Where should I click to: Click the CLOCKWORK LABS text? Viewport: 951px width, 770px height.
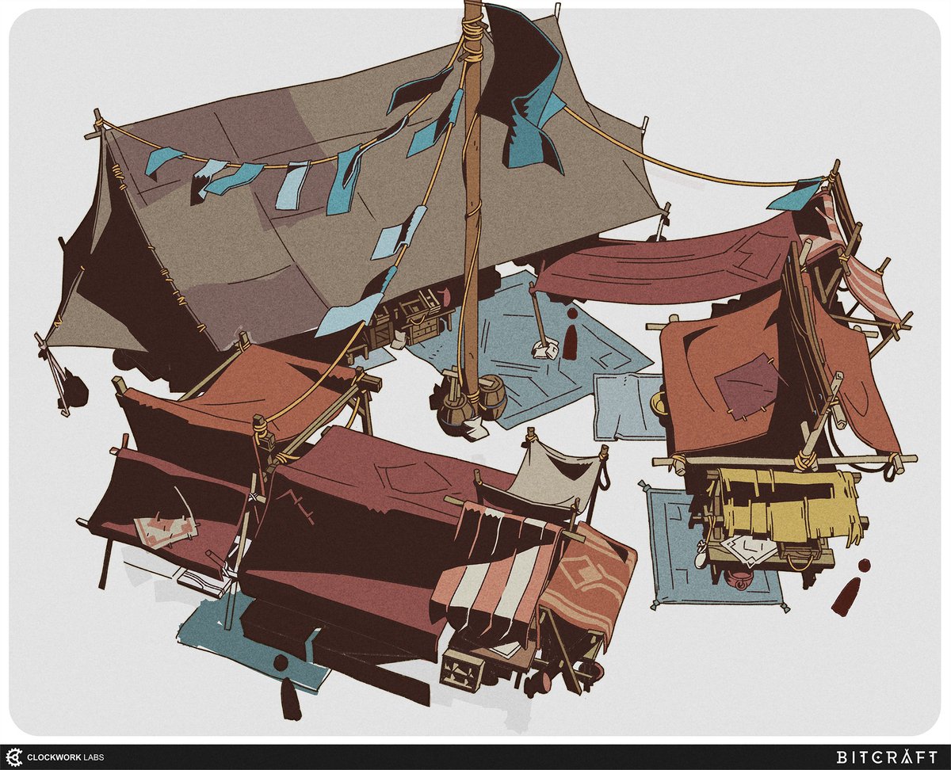tap(65, 757)
